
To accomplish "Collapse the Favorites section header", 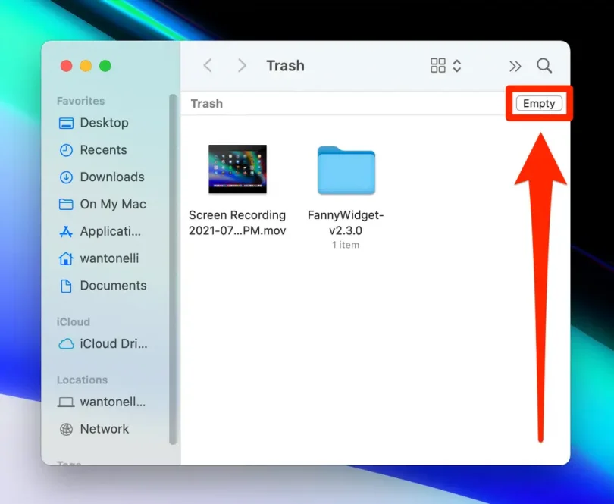I will coord(80,101).
